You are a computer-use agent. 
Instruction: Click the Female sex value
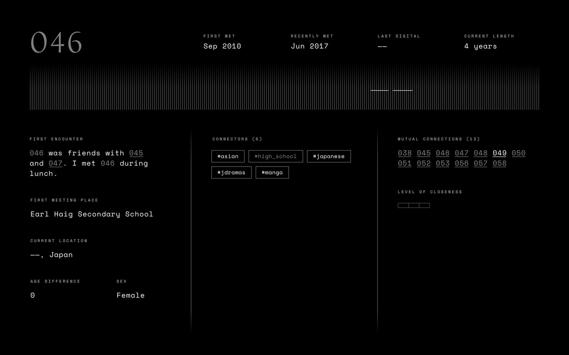pyautogui.click(x=130, y=295)
